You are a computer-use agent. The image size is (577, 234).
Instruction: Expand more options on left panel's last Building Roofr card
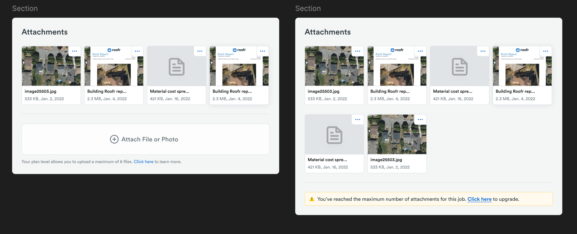(263, 51)
